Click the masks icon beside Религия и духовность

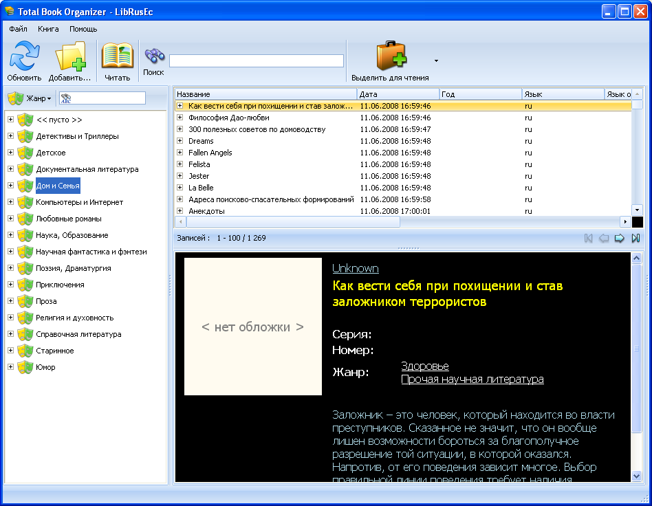tap(25, 318)
